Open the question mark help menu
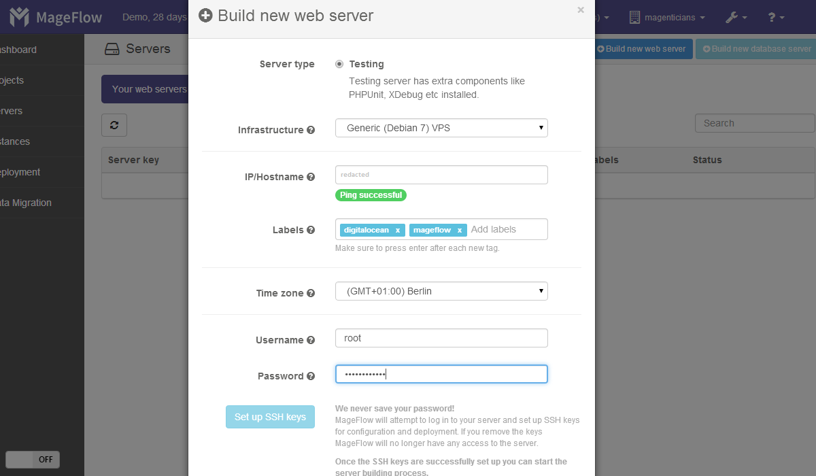This screenshot has height=476, width=816. point(776,17)
